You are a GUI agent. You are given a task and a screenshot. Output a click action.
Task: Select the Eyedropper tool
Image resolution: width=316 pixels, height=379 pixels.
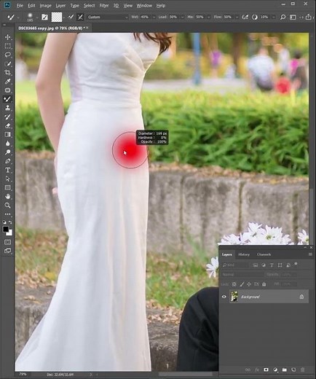(7, 81)
